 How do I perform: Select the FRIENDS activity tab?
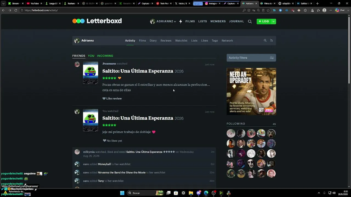[79, 56]
